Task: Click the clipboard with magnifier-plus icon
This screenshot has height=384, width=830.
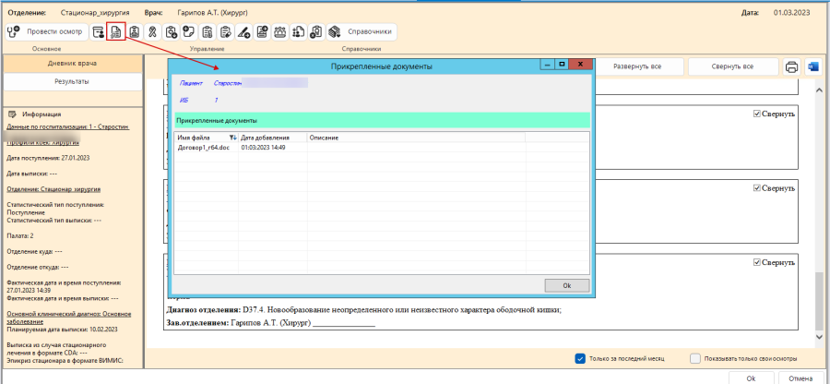Action: [171, 31]
